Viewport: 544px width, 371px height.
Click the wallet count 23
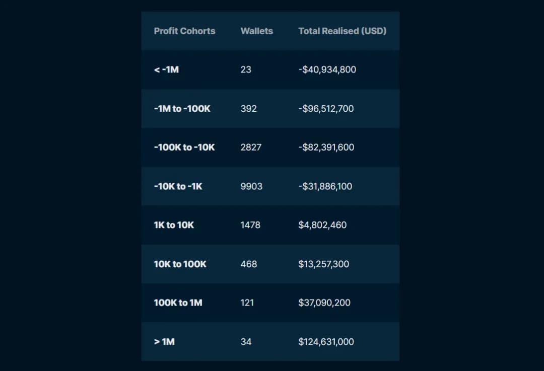pyautogui.click(x=246, y=69)
